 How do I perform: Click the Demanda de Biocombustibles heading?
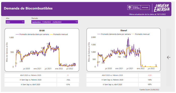coord(28,8)
